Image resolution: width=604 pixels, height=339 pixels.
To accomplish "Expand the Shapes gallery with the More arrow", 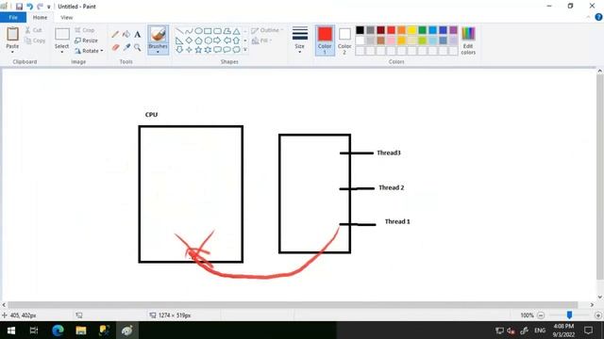I will (x=245, y=50).
